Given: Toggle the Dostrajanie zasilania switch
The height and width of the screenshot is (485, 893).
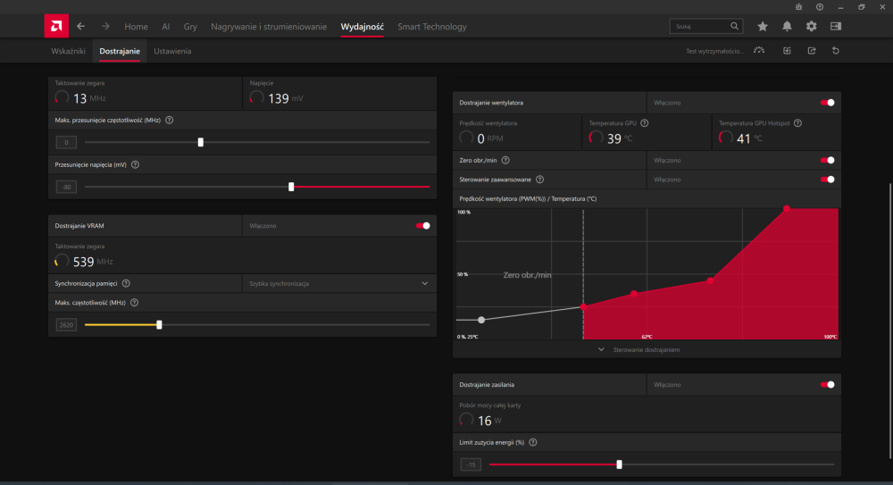Looking at the screenshot, I should pos(827,384).
